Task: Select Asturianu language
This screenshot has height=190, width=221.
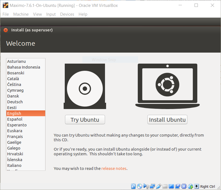Action: point(26,61)
